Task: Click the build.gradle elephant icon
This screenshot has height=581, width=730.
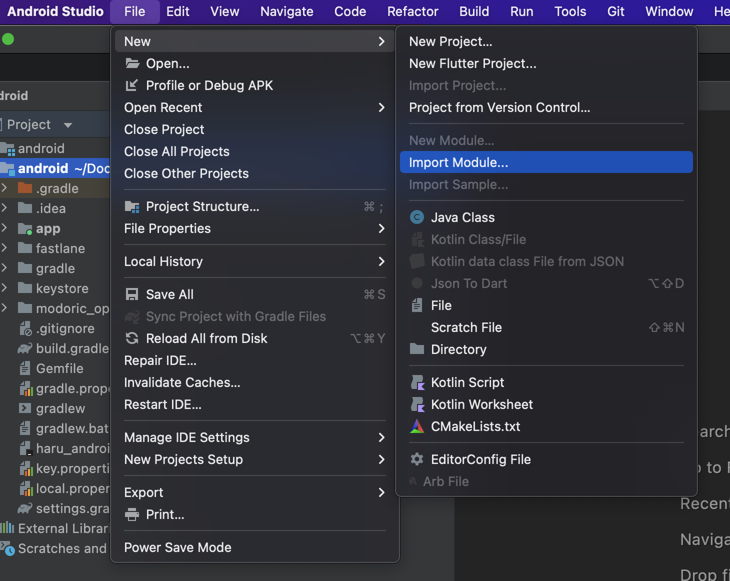Action: point(25,348)
